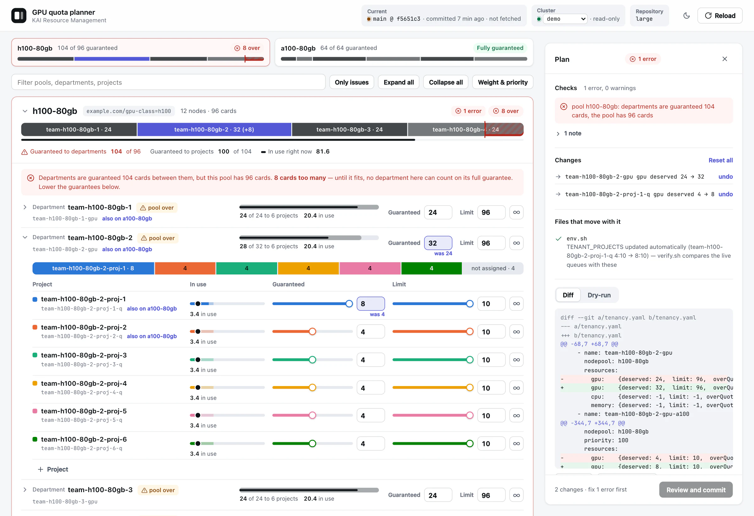Screen dimensions: 754x516
Task: Click Reset all in Changes
Action: coord(720,160)
